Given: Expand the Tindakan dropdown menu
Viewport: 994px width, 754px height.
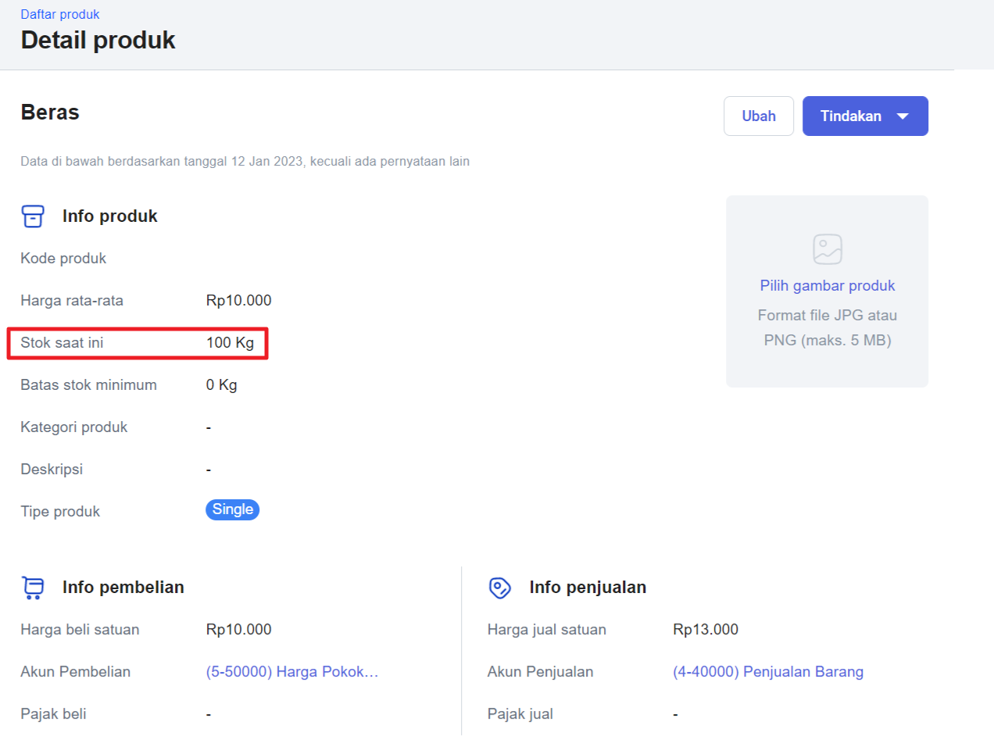Looking at the screenshot, I should [x=865, y=116].
